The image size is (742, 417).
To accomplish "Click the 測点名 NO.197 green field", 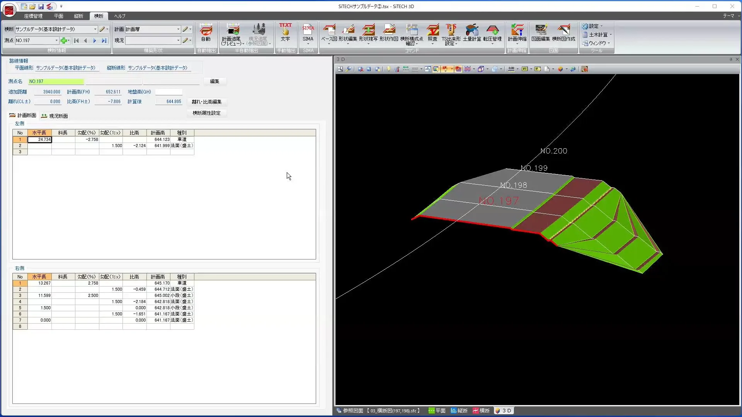I will pyautogui.click(x=56, y=81).
